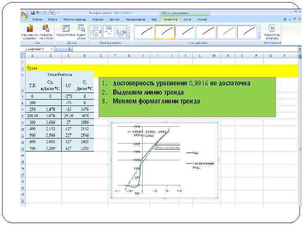This screenshot has width=302, height=226.
Task: Choose the first chart layout thumbnail
Action: [x=96, y=32]
